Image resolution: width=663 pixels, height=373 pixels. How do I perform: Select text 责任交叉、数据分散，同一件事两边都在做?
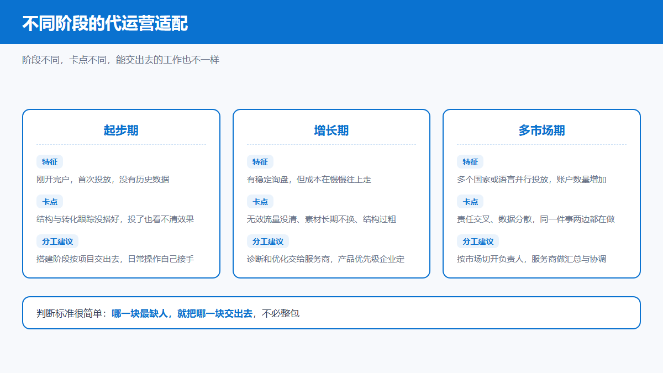(536, 219)
